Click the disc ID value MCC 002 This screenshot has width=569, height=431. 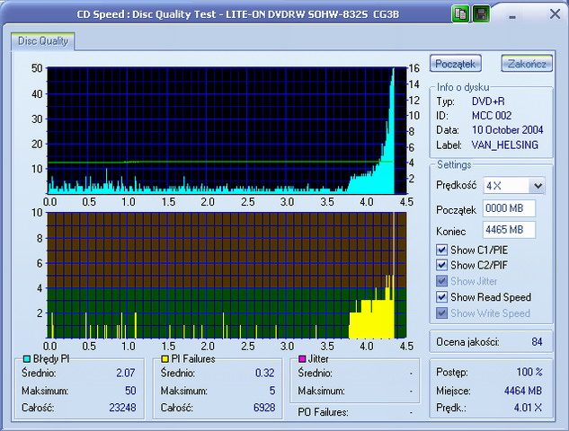492,116
